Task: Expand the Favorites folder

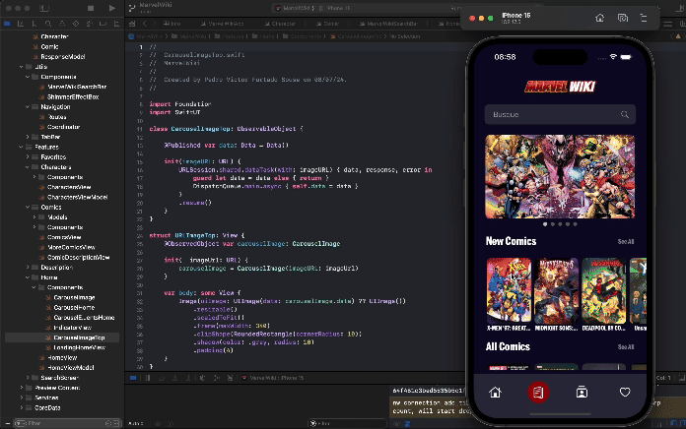Action: pos(28,156)
